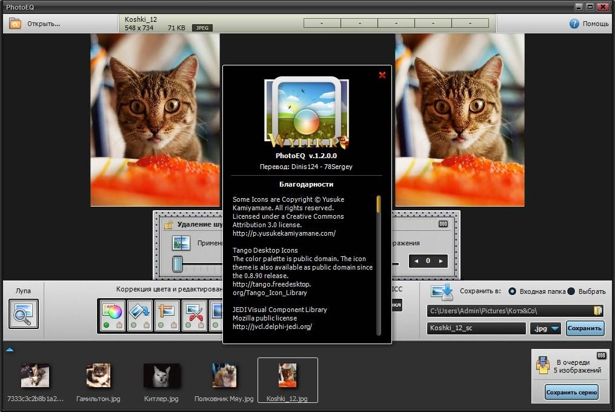Toggle the lock under the color correction tool
The width and height of the screenshot is (615, 412).
point(119,325)
